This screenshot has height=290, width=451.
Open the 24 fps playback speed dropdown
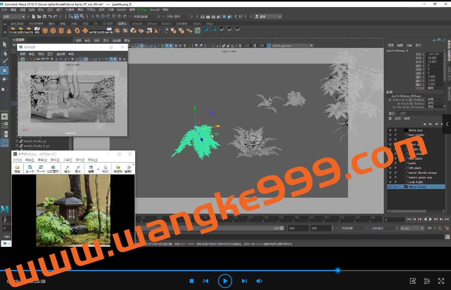pos(422,228)
